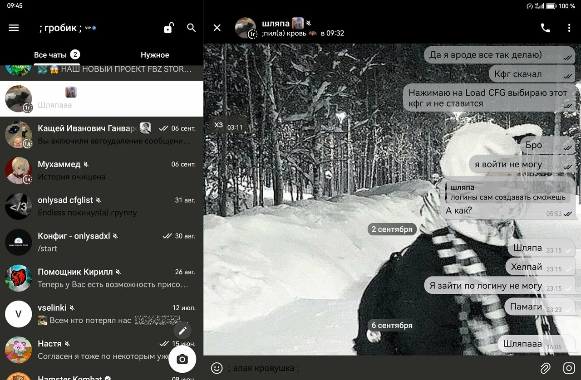This screenshot has height=380, width=581.
Task: Check clock 09:45 in status bar
Action: click(15, 6)
